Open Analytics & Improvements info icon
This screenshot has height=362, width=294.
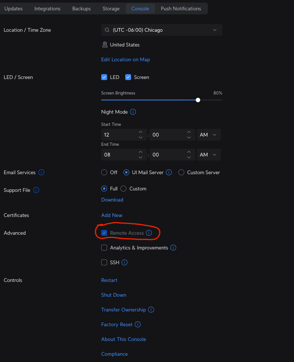173,248
